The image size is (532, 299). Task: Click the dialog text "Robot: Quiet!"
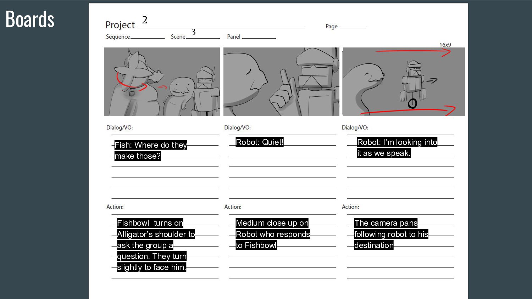260,142
